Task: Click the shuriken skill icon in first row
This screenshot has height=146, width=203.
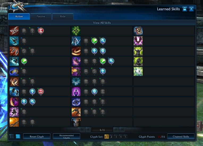Action: tap(14, 31)
